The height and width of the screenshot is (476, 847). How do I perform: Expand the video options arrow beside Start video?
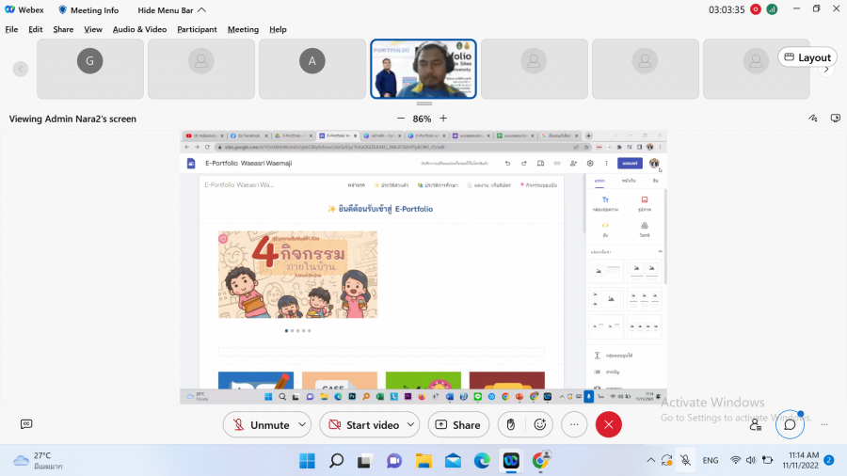(x=411, y=425)
